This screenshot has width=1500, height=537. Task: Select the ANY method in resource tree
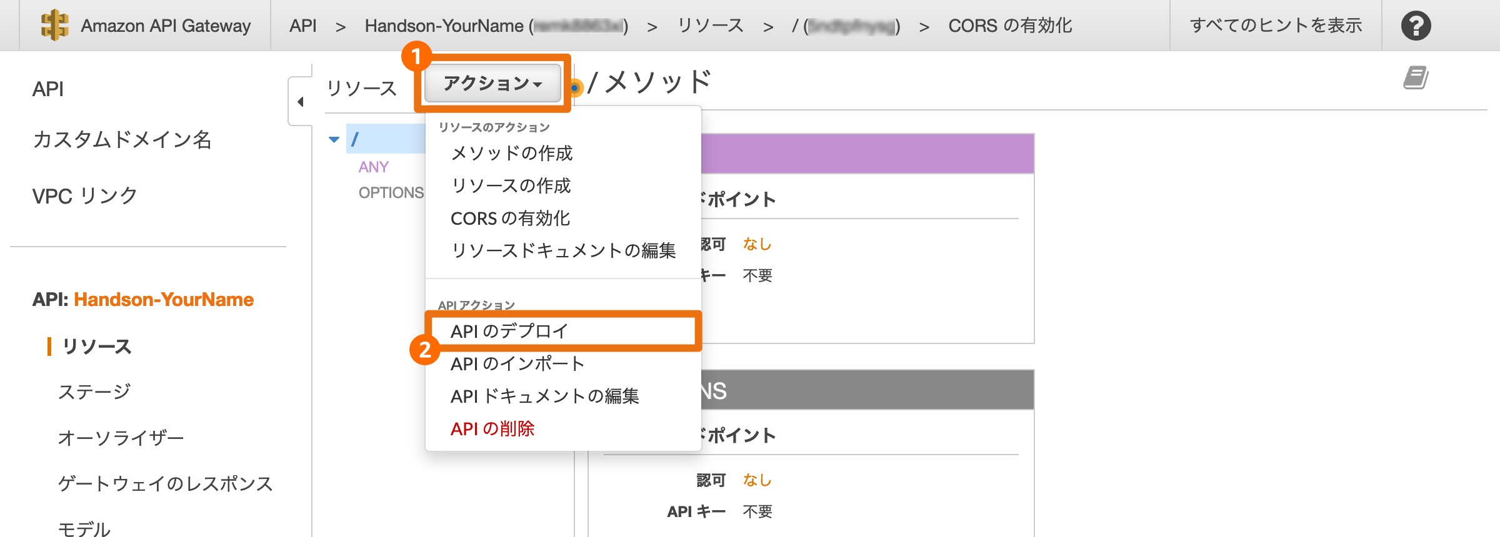(374, 167)
